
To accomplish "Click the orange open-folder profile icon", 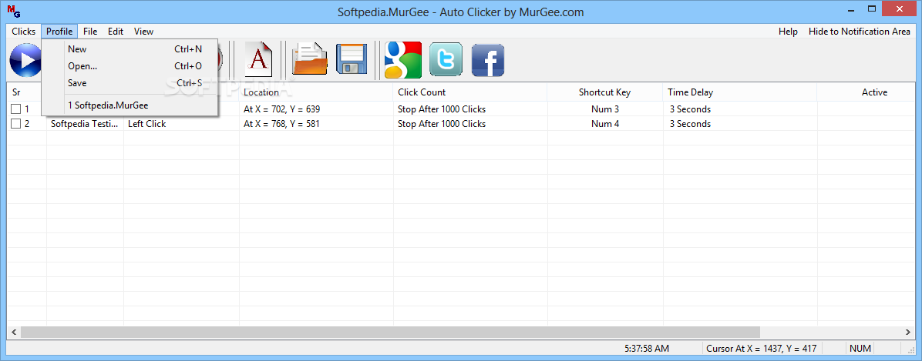I will [309, 60].
